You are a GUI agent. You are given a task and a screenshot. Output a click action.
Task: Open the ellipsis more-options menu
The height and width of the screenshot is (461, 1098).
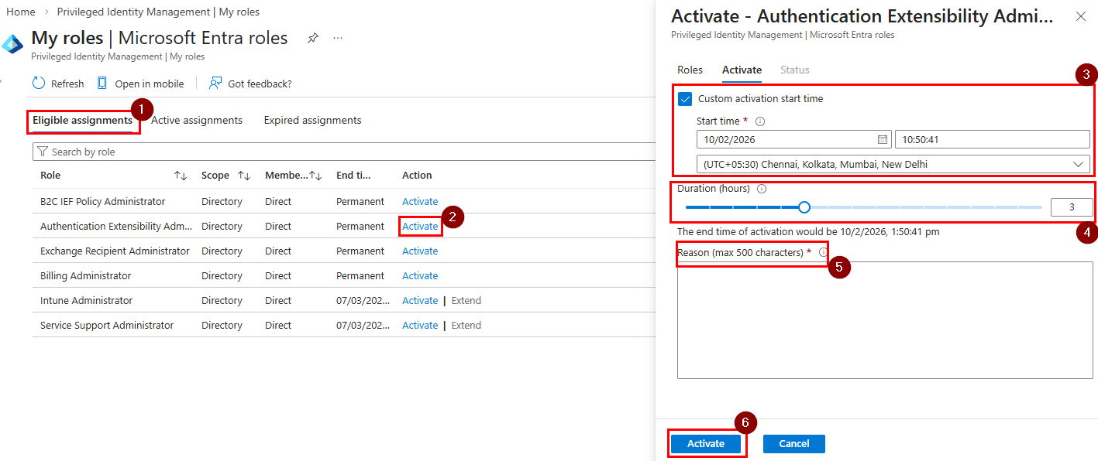coord(337,37)
